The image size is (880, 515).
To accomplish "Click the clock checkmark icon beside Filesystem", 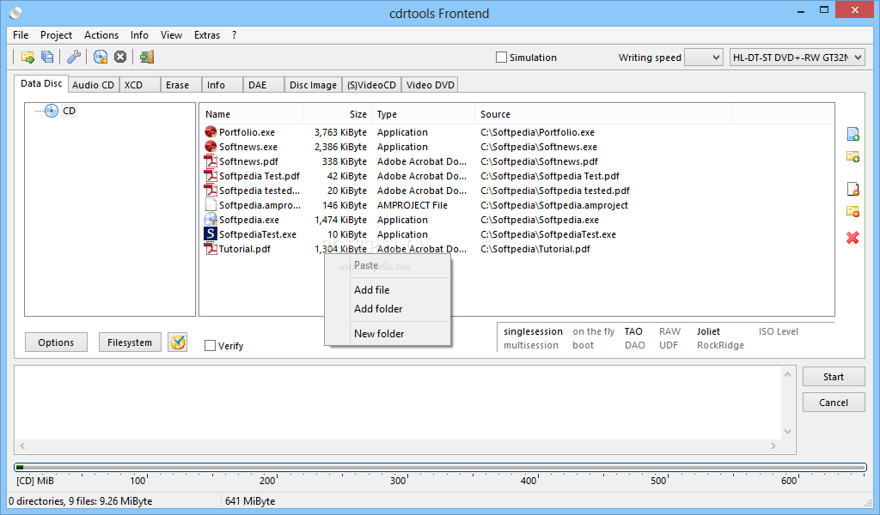I will 177,342.
